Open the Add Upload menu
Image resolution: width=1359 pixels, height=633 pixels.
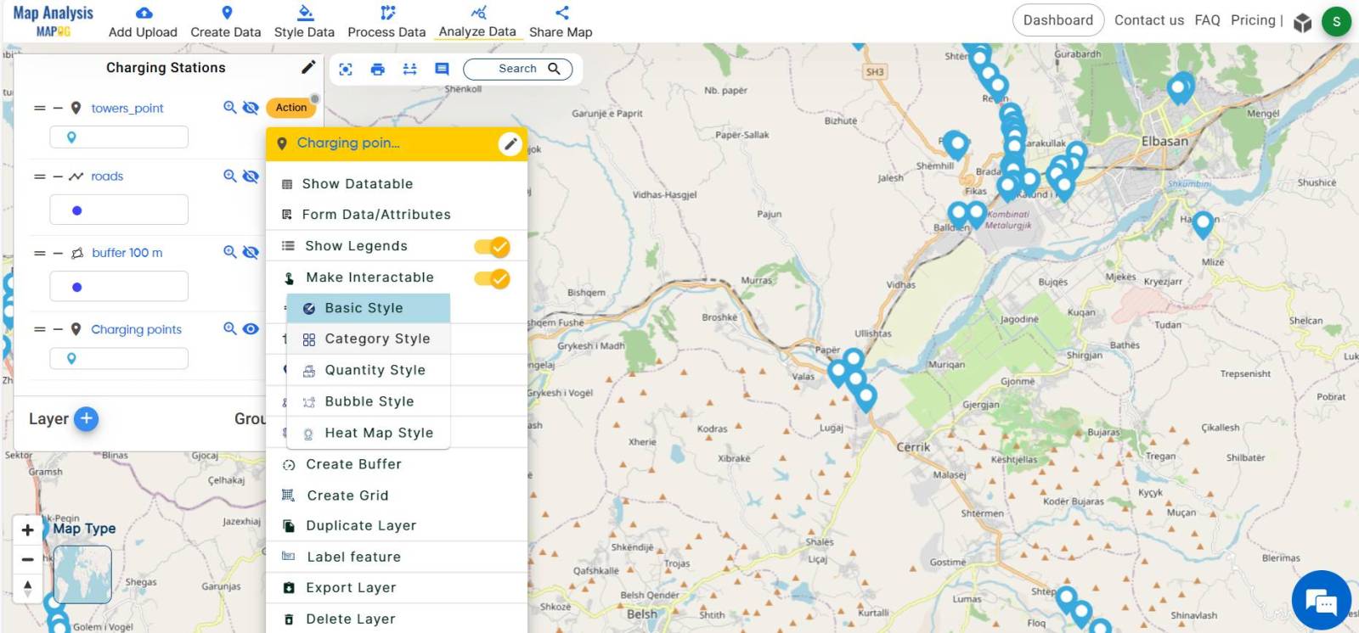coord(143,22)
